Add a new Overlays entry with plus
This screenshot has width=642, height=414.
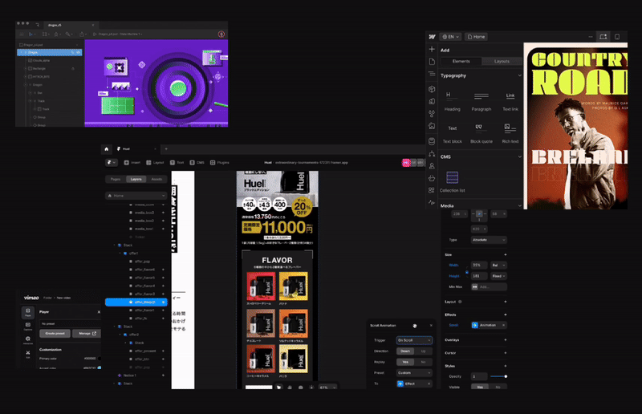506,340
